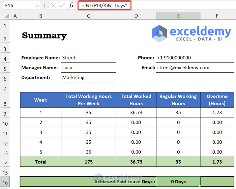Select the Week 3 number cell

(41, 132)
